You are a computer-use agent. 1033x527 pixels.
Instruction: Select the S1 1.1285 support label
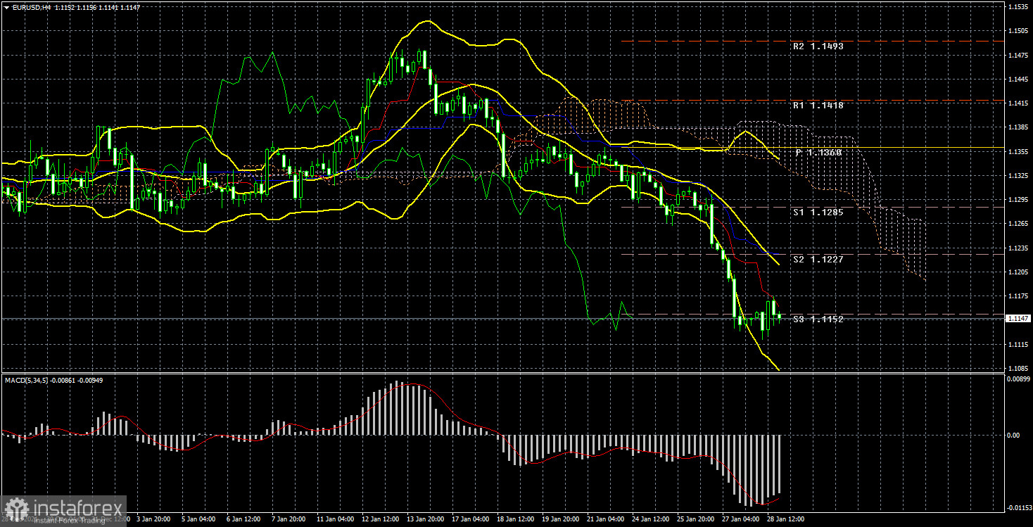[x=818, y=211]
